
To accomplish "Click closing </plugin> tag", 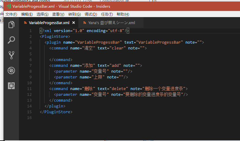I will coord(55,106).
